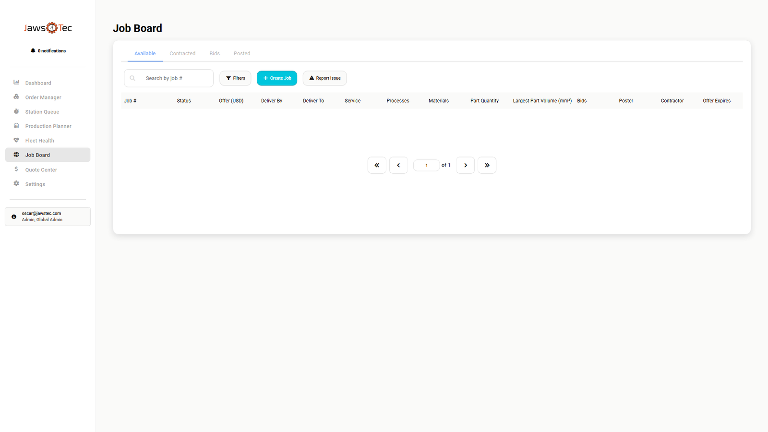Click the Offer (USD) column header
This screenshot has height=432, width=768.
[231, 101]
